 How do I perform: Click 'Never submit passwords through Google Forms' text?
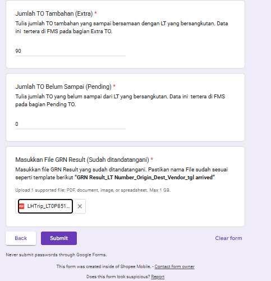click(56, 255)
